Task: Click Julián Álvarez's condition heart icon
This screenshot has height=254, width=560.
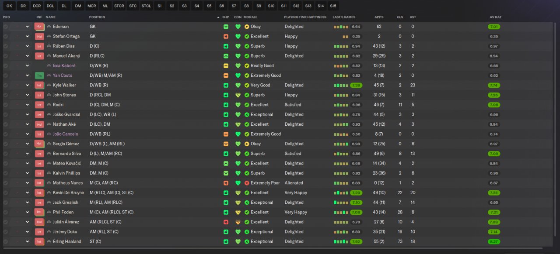Action: pyautogui.click(x=238, y=222)
